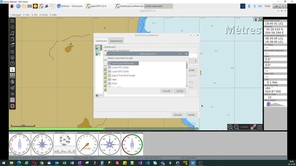The height and width of the screenshot is (166, 296).
Task: Open the file manager folder launcher
Action: coord(24,6)
